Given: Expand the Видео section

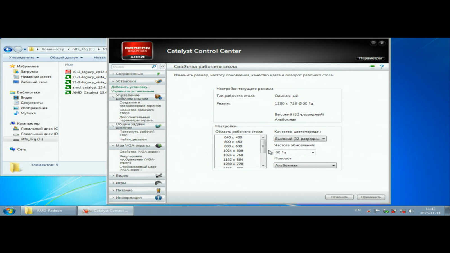Looking at the screenshot, I should tap(113, 176).
